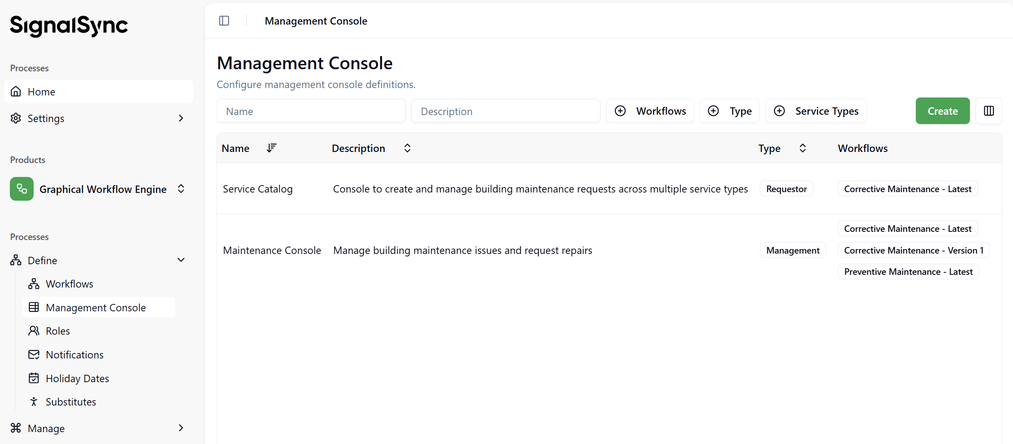The height and width of the screenshot is (444, 1013).
Task: Click the Management type badge
Action: (793, 250)
